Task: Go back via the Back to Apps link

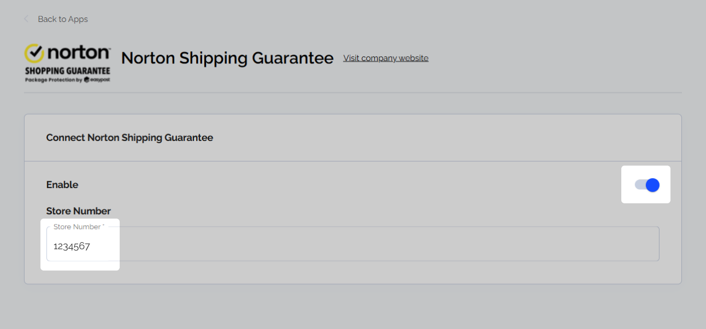Action: click(62, 19)
